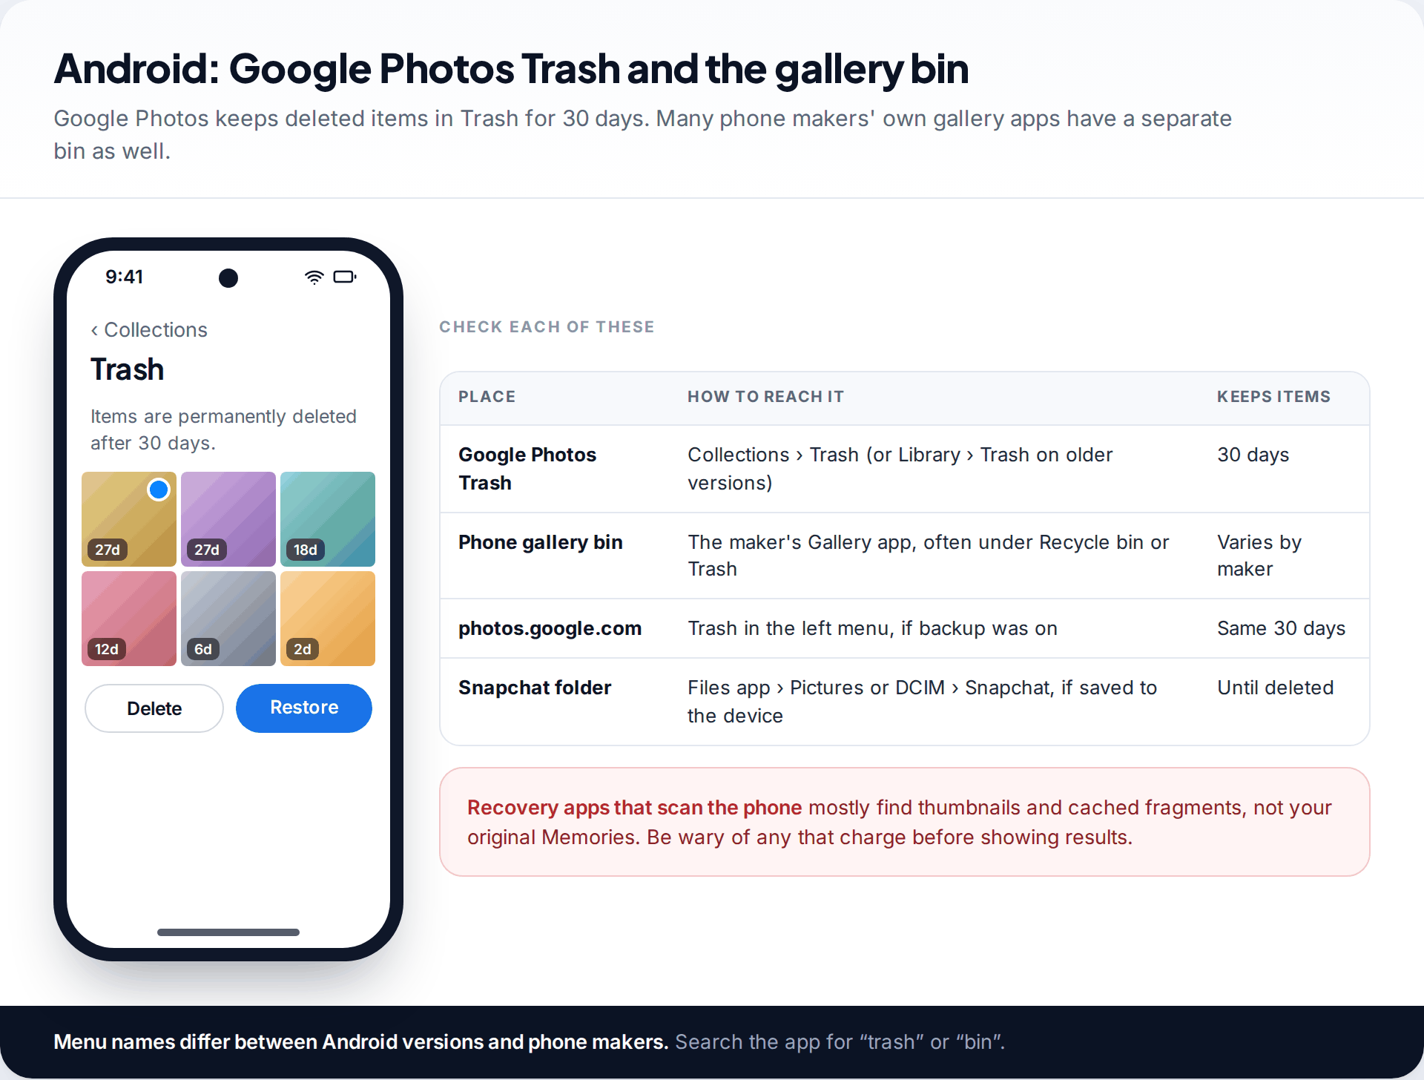Click the photos.google.com row label
This screenshot has height=1080, width=1424.
point(550,628)
